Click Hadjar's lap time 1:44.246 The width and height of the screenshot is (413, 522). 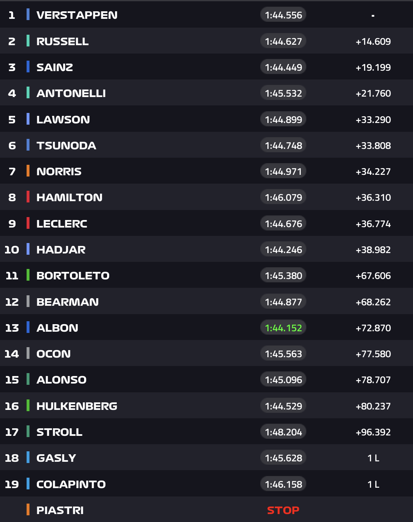283,250
